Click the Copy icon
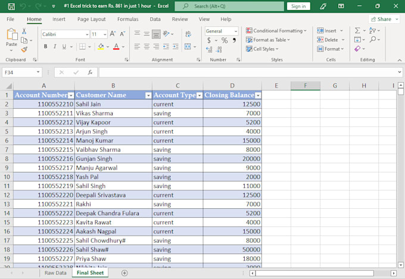Screen dimensions: 405x279 (24, 40)
